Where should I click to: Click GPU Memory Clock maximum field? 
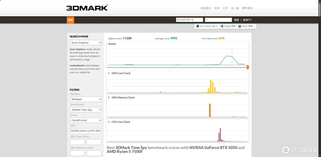point(94,153)
